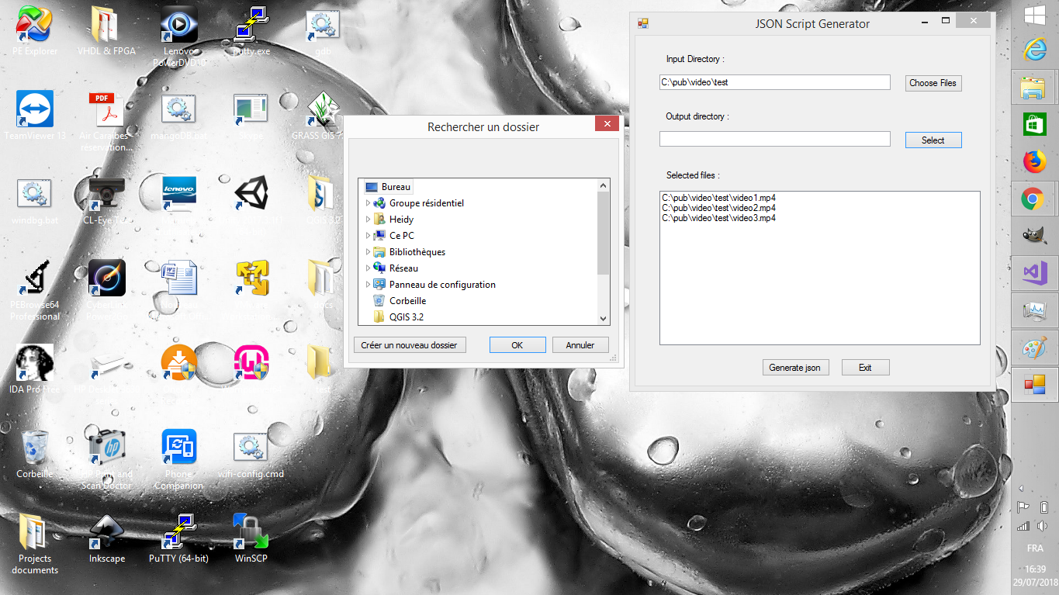Select the putty.exe desktop icon

coord(251,32)
